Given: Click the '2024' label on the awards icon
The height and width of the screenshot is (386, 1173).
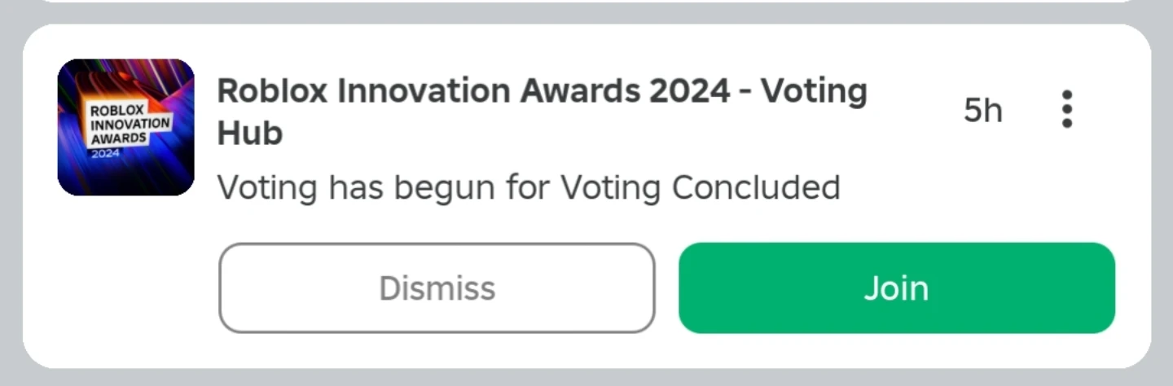Looking at the screenshot, I should (x=104, y=153).
